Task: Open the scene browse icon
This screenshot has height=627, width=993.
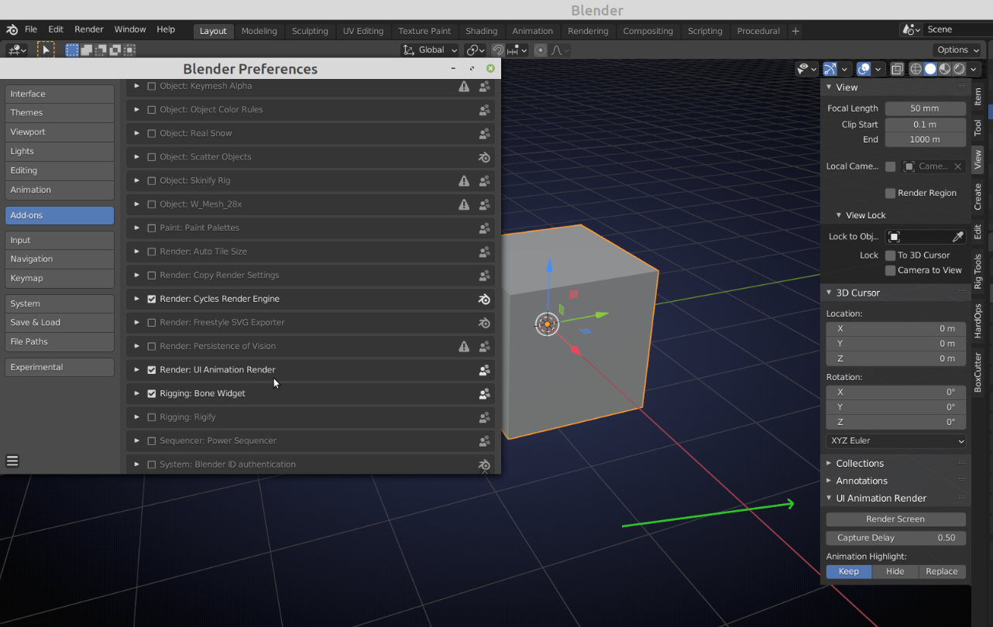Action: (911, 29)
